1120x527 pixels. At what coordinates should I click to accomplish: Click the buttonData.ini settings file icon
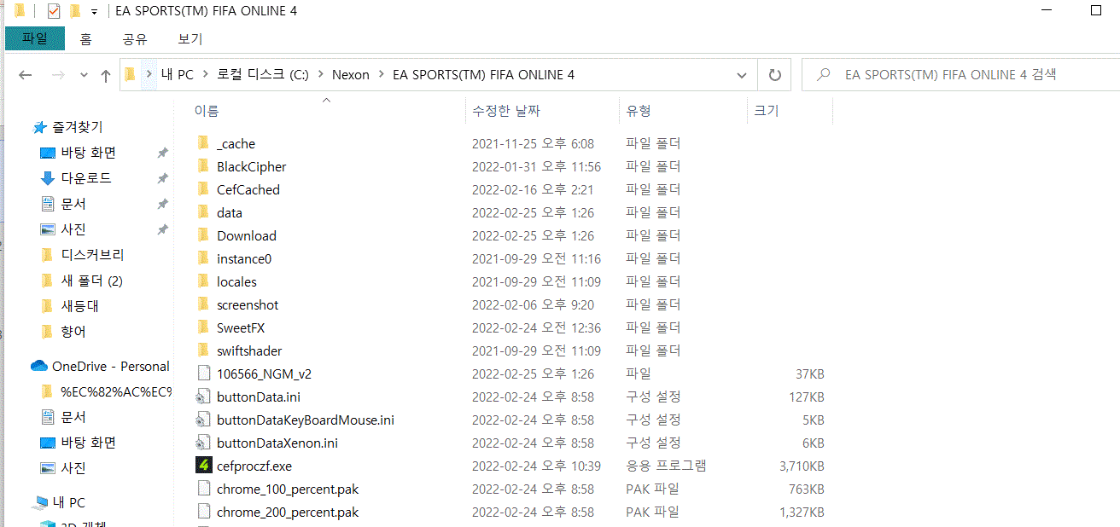[203, 397]
